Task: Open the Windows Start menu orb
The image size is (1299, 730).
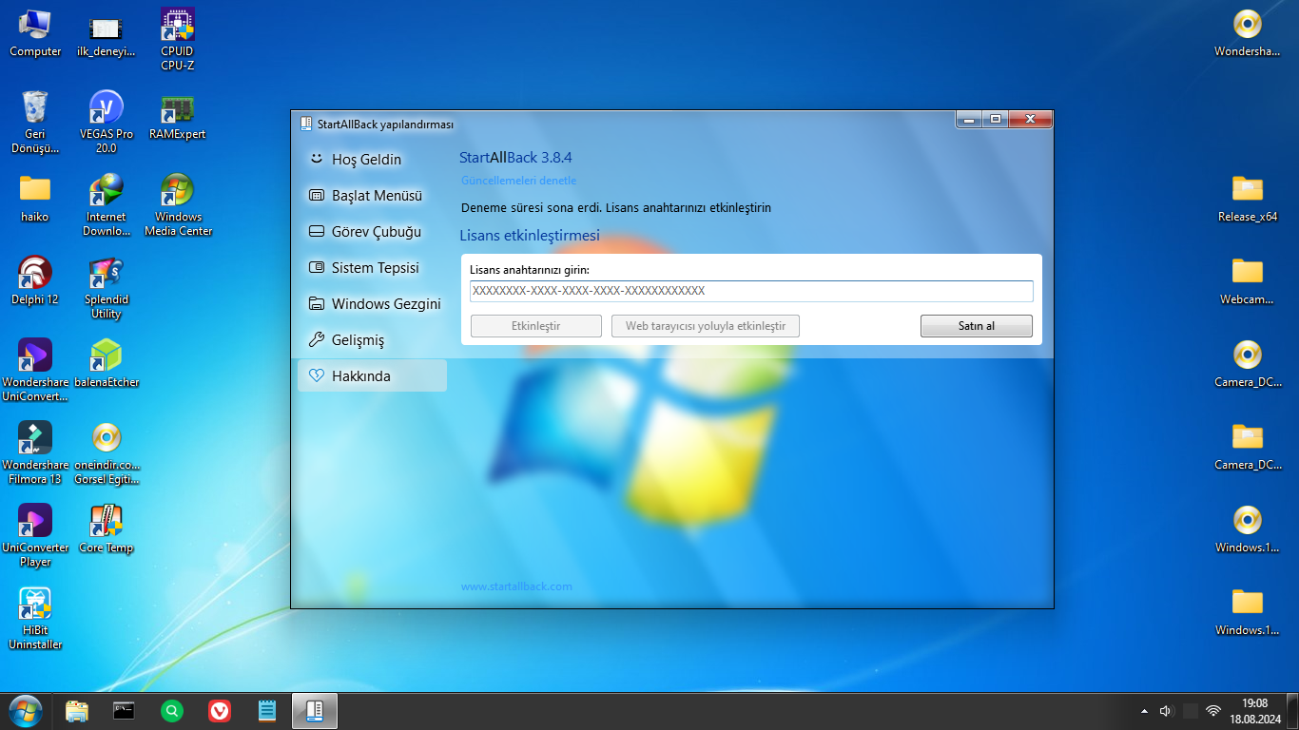Action: point(26,710)
